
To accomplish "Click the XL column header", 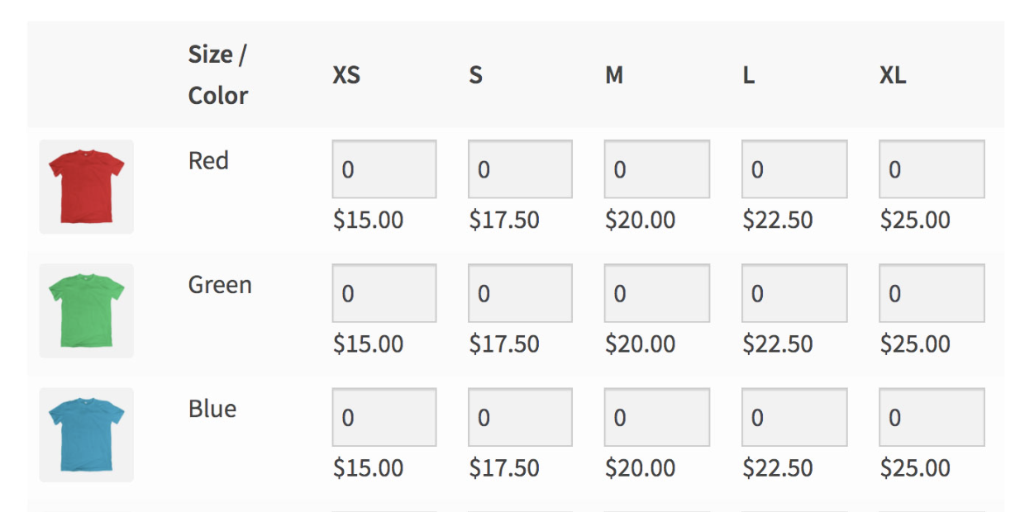I will coord(893,76).
